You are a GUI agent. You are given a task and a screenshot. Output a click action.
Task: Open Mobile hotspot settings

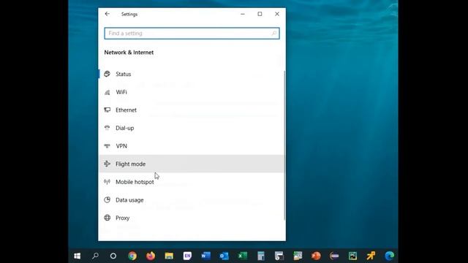(x=192, y=182)
